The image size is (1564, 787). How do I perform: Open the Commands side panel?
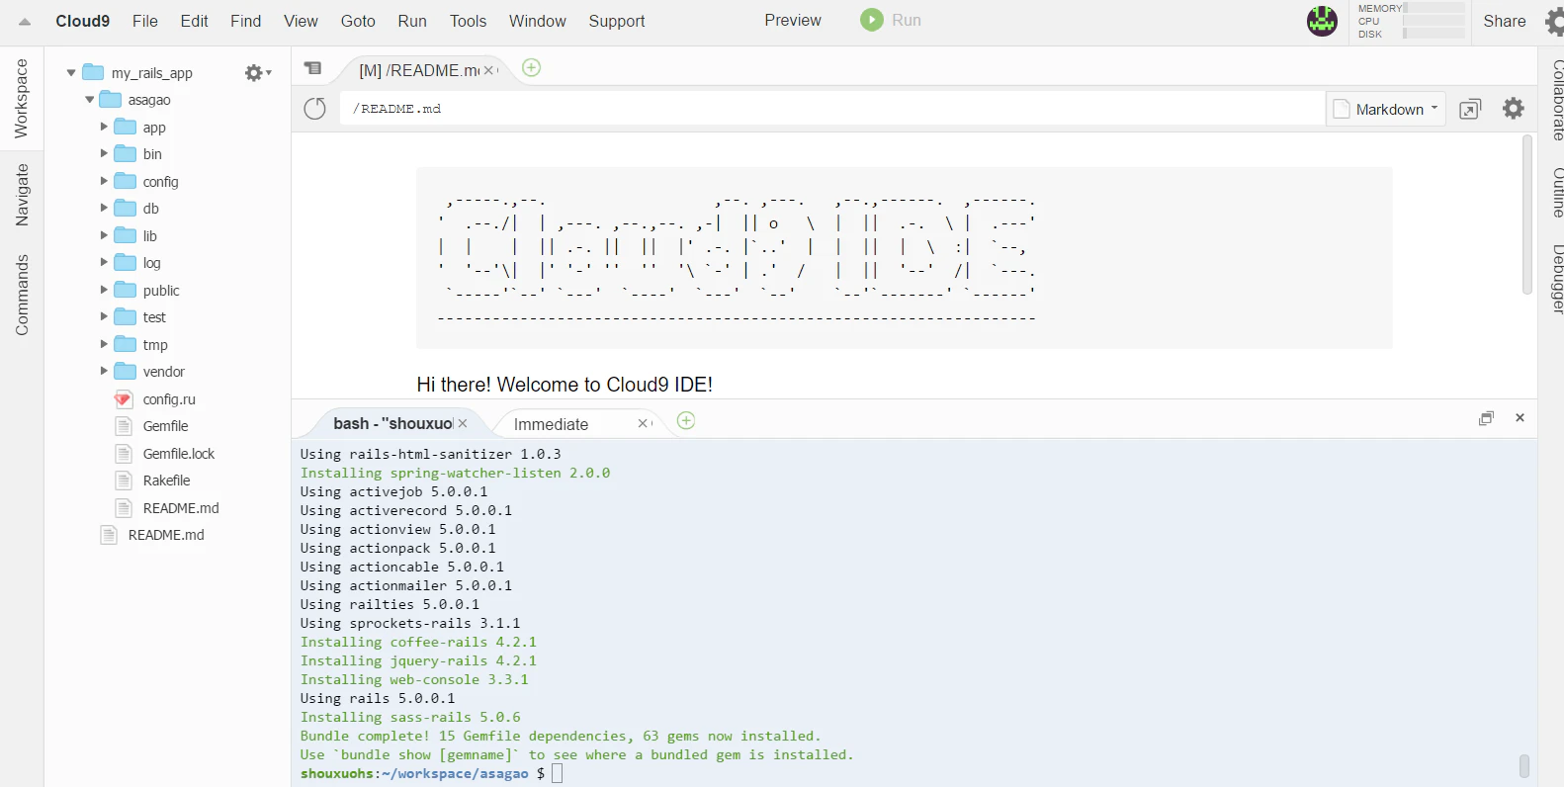pyautogui.click(x=22, y=295)
